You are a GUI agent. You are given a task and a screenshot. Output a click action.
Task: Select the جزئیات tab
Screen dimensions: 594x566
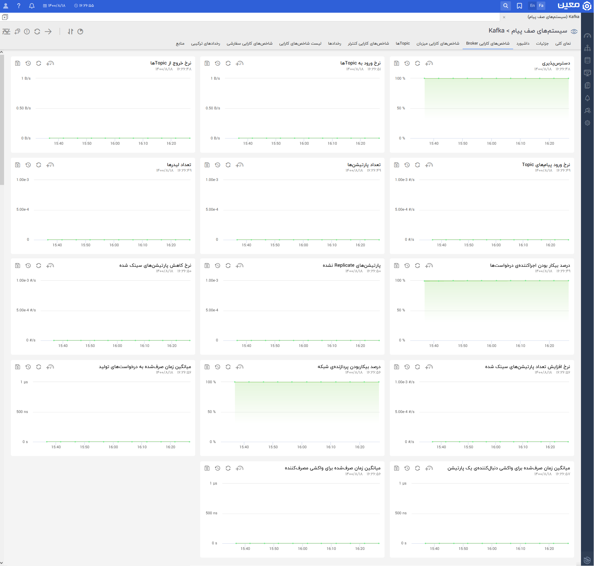point(542,43)
